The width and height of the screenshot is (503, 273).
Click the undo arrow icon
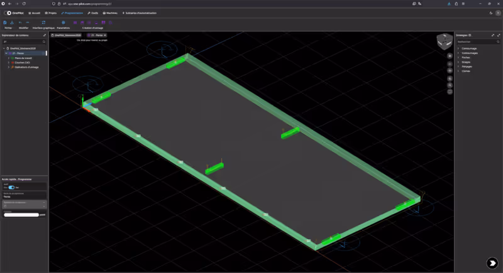point(20,23)
